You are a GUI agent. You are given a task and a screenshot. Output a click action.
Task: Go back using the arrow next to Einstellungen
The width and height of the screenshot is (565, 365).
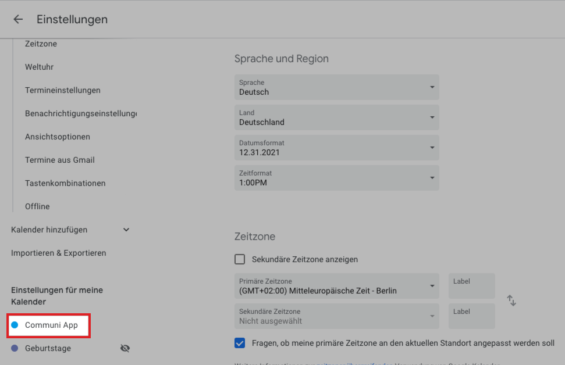click(x=18, y=19)
